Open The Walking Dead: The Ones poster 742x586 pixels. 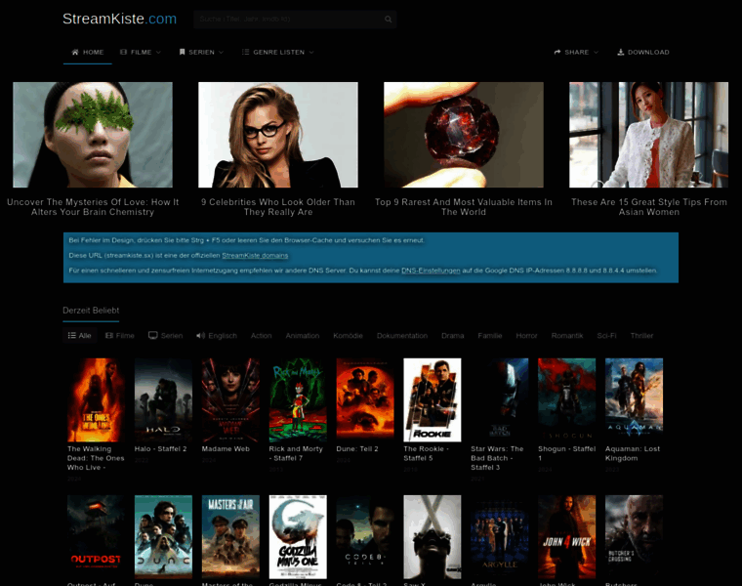(96, 400)
